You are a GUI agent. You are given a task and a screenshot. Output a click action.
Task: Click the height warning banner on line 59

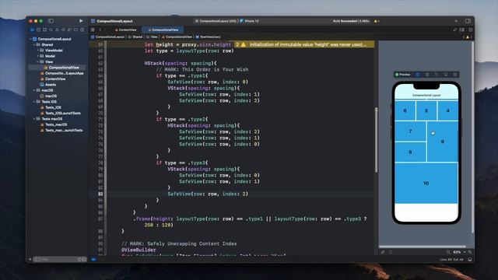pyautogui.click(x=304, y=45)
